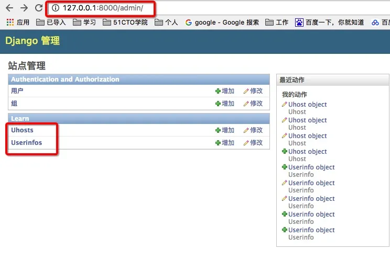This screenshot has width=390, height=261.
Task: Open third Userinfo object, second with pencil icon
Action: tap(311, 199)
